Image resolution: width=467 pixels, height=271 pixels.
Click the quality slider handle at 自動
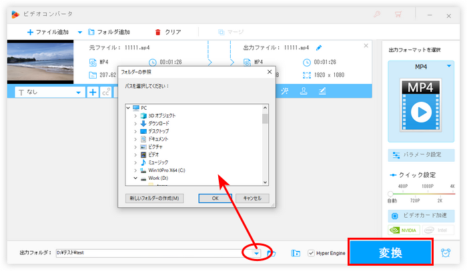(390, 194)
